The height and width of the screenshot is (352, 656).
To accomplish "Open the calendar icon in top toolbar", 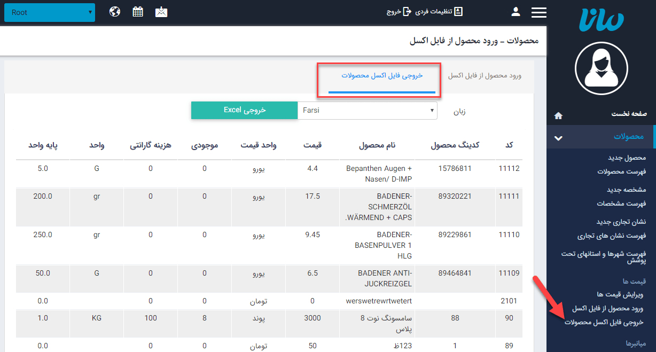I will tap(138, 11).
